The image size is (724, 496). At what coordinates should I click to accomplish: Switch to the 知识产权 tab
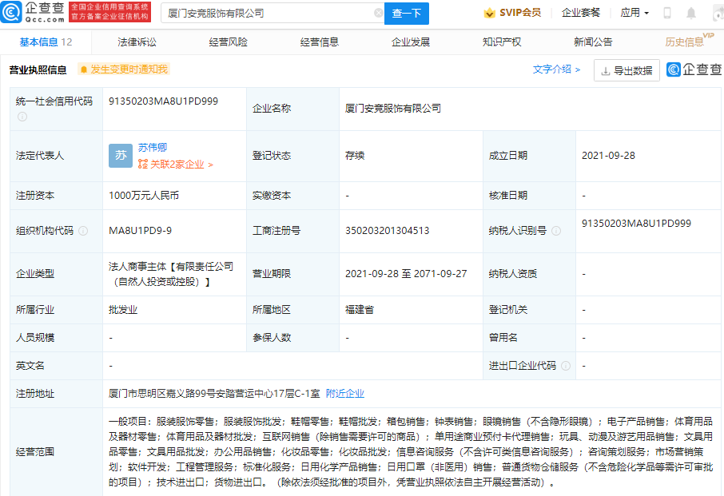(501, 42)
